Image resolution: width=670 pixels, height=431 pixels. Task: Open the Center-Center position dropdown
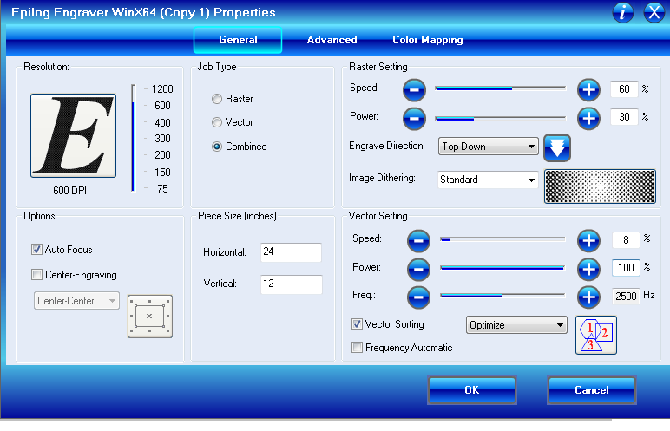[x=76, y=301]
